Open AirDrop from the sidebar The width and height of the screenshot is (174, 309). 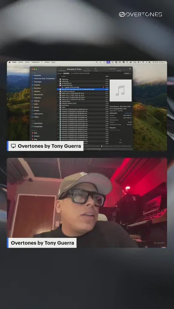[x=36, y=101]
